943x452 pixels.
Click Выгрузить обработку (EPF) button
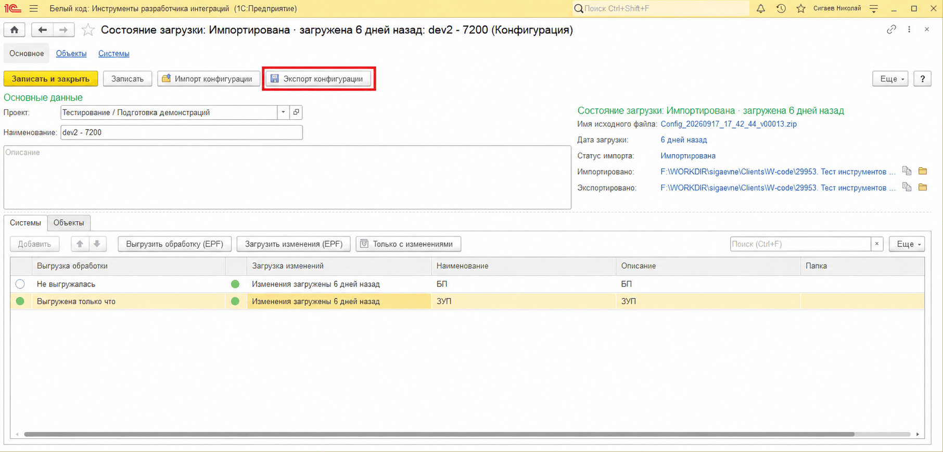(174, 244)
